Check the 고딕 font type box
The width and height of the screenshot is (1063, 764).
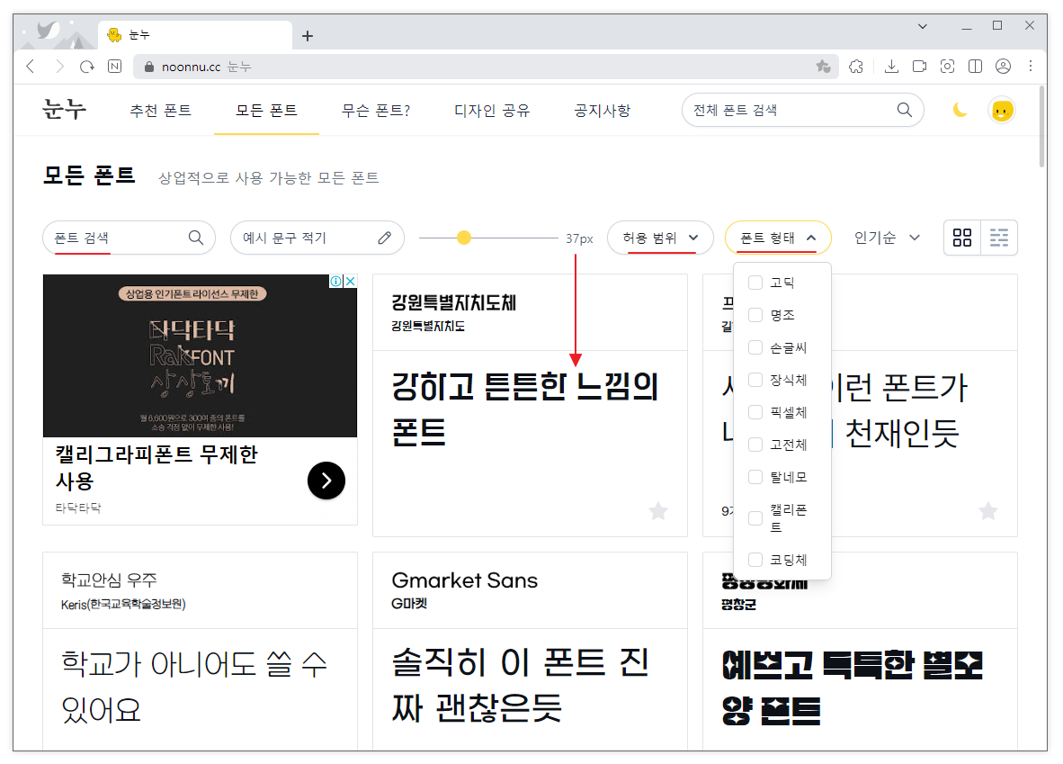[755, 283]
